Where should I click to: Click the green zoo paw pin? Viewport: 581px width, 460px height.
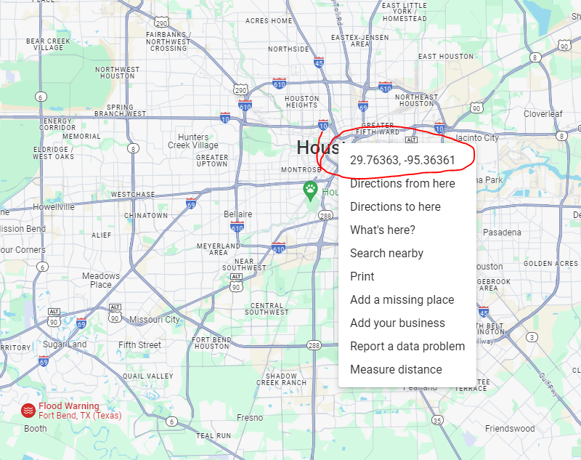pyautogui.click(x=310, y=190)
